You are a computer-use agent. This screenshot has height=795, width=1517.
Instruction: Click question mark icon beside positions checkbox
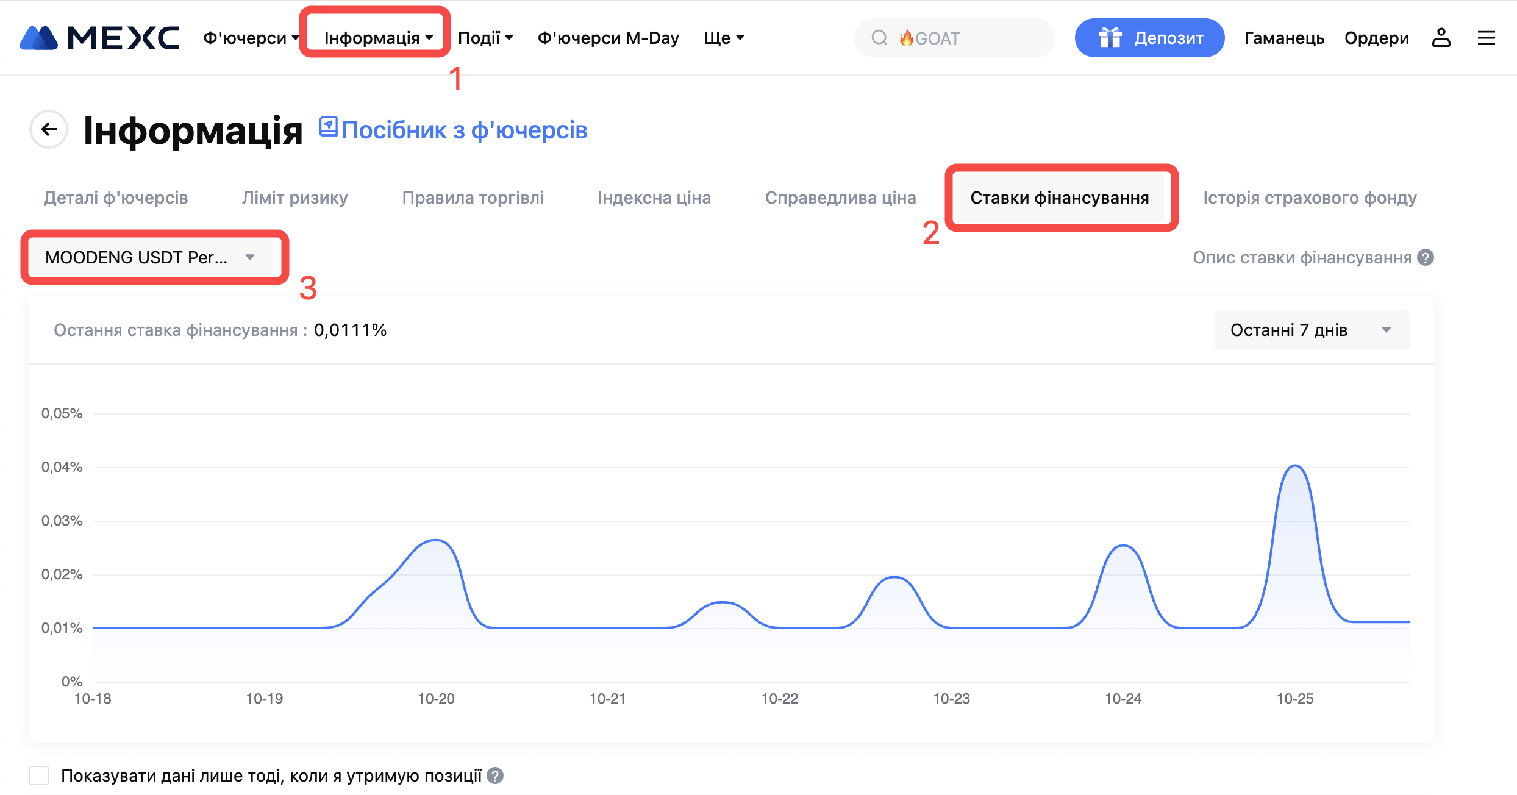tap(495, 775)
